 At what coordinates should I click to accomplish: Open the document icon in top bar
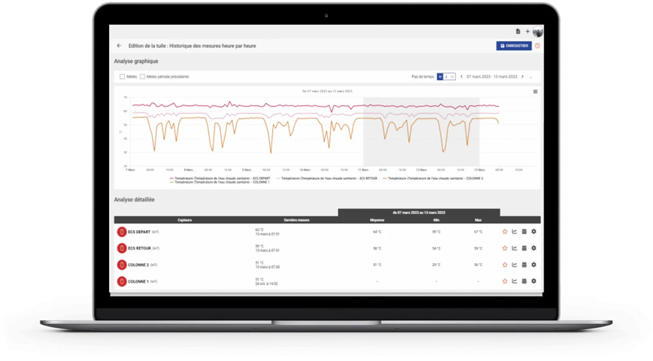[518, 31]
